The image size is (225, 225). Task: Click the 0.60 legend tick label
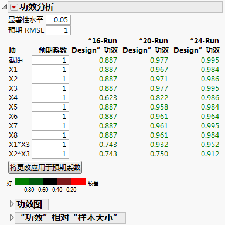43,190
